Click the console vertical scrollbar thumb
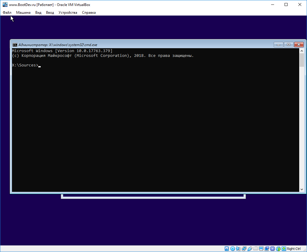 302,60
